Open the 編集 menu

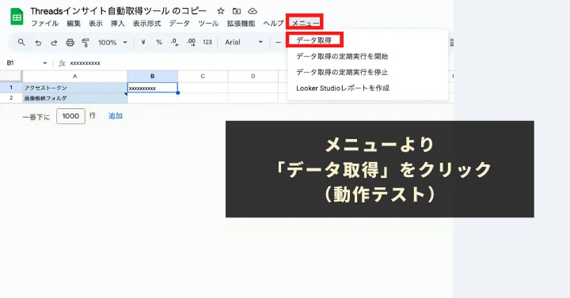pyautogui.click(x=74, y=24)
